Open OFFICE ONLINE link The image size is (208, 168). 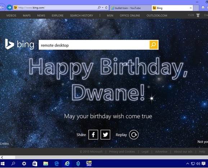[130, 16]
